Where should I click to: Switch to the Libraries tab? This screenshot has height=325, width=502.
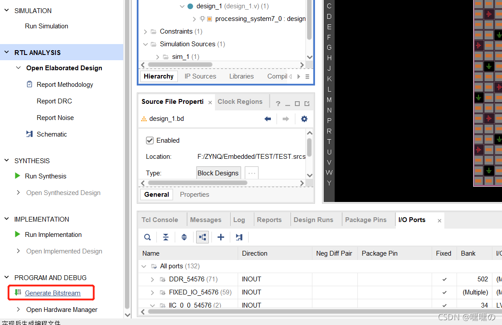point(242,76)
